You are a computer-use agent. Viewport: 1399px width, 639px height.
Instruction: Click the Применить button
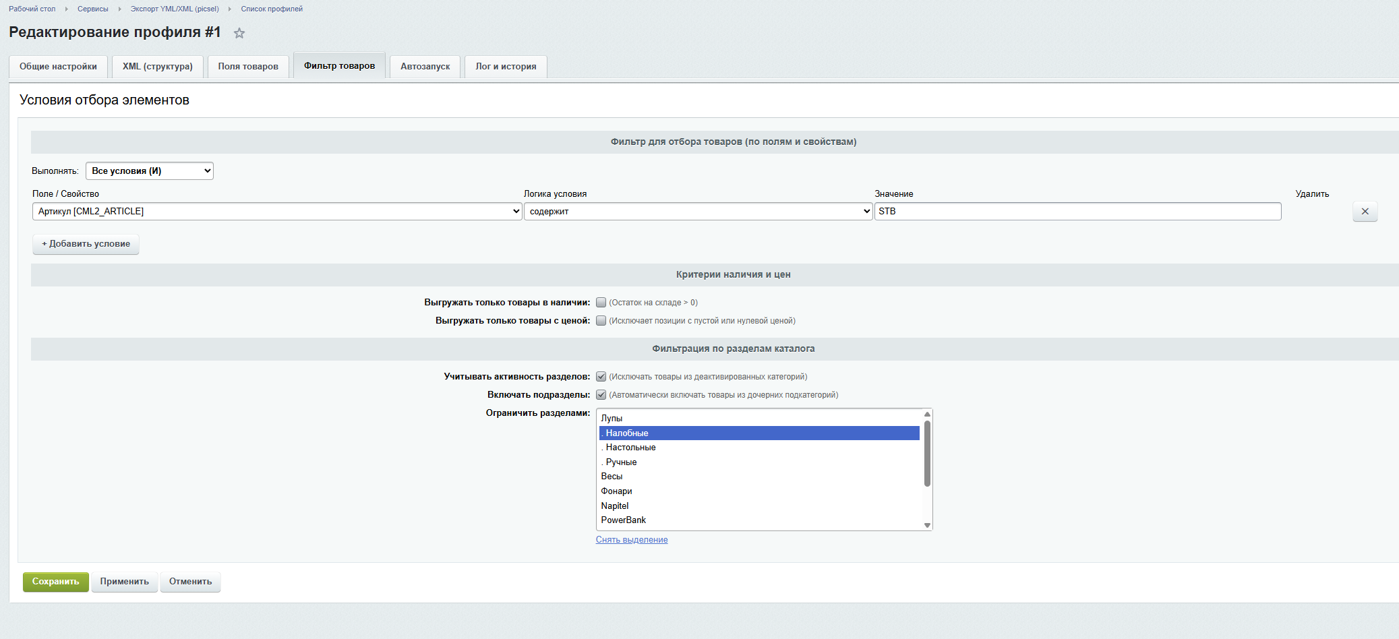pyautogui.click(x=125, y=582)
